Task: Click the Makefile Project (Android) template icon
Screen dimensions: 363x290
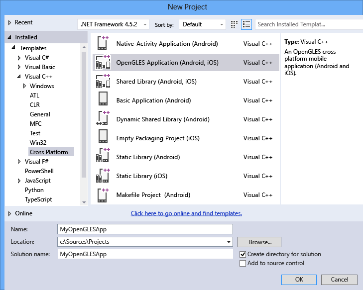Action: pos(103,194)
